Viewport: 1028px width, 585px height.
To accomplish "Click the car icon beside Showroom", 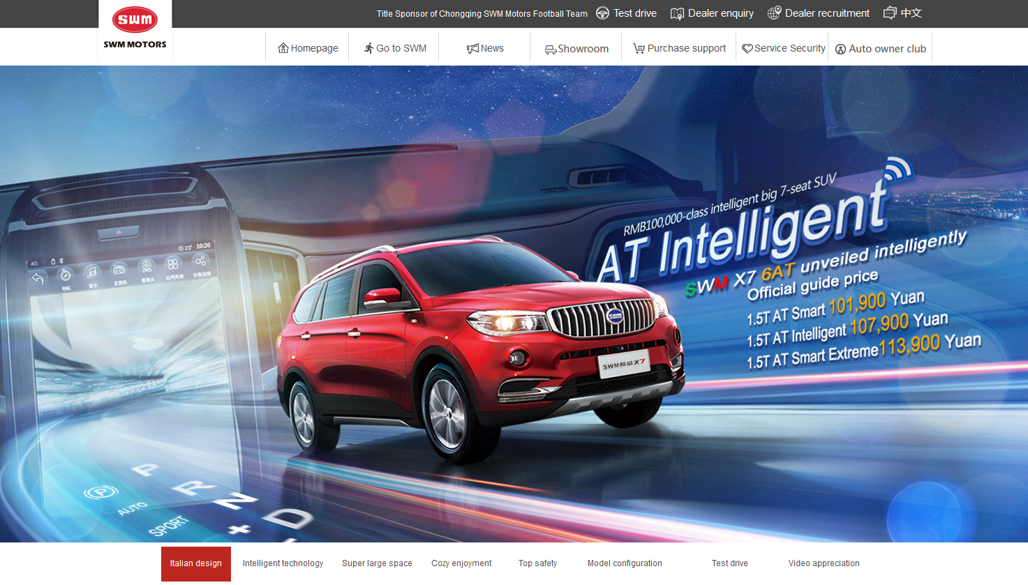I will coord(551,49).
